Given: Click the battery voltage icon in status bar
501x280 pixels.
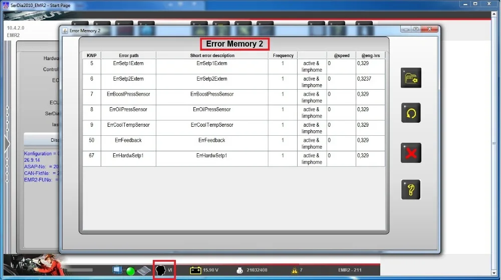Looking at the screenshot, I should (x=195, y=270).
